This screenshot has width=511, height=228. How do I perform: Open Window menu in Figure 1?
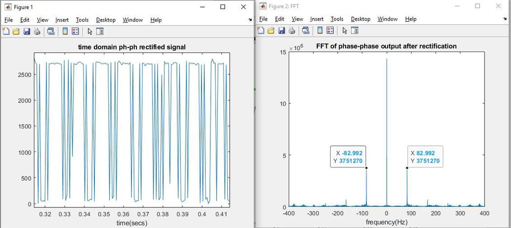click(133, 20)
